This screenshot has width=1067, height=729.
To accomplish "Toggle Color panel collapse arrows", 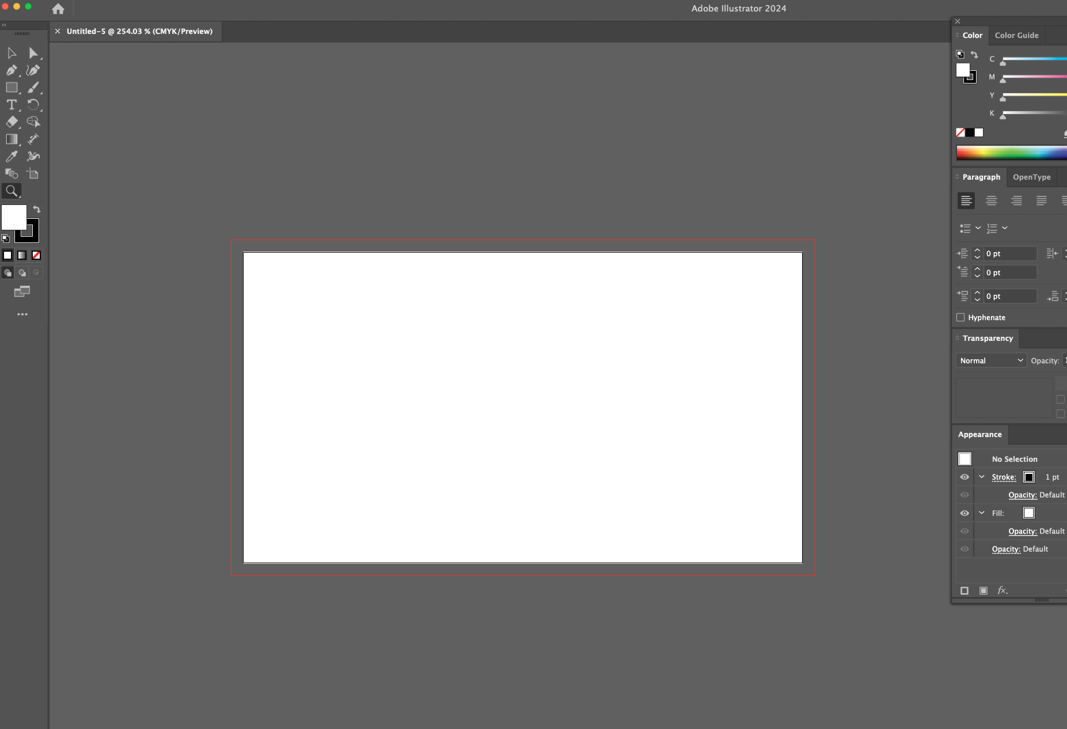I will click(958, 35).
